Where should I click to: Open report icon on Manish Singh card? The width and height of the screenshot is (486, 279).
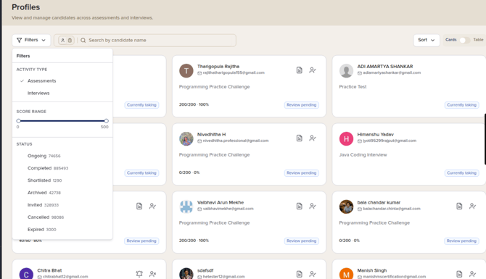click(x=459, y=274)
